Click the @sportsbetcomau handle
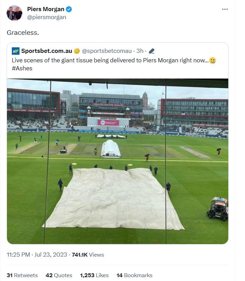 click(107, 51)
